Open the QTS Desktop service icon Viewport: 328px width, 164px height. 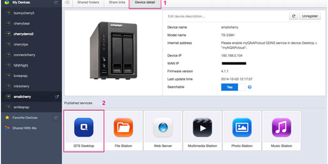[84, 127]
